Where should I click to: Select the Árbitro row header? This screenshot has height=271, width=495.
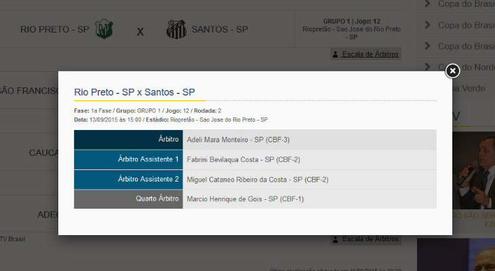click(128, 140)
